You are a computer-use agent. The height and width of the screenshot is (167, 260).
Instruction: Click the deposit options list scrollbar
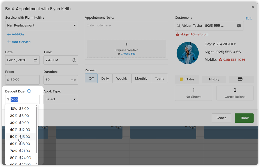[x=37, y=130]
